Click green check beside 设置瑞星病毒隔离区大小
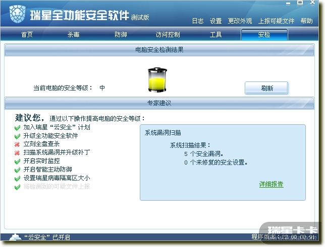This screenshot has height=247, width=325. pyautogui.click(x=17, y=179)
